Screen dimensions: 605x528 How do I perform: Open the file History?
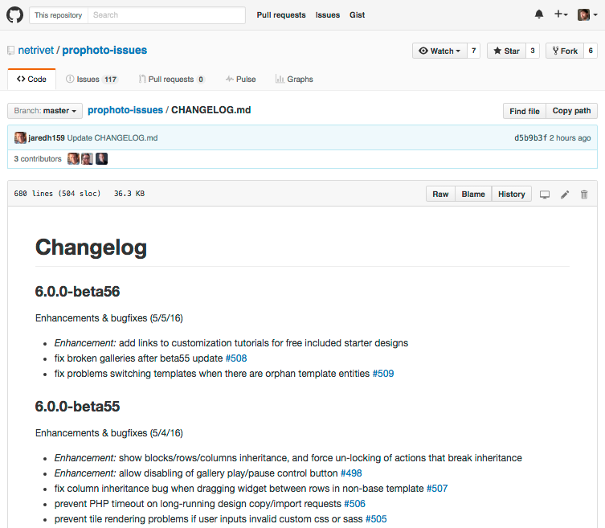(x=511, y=194)
